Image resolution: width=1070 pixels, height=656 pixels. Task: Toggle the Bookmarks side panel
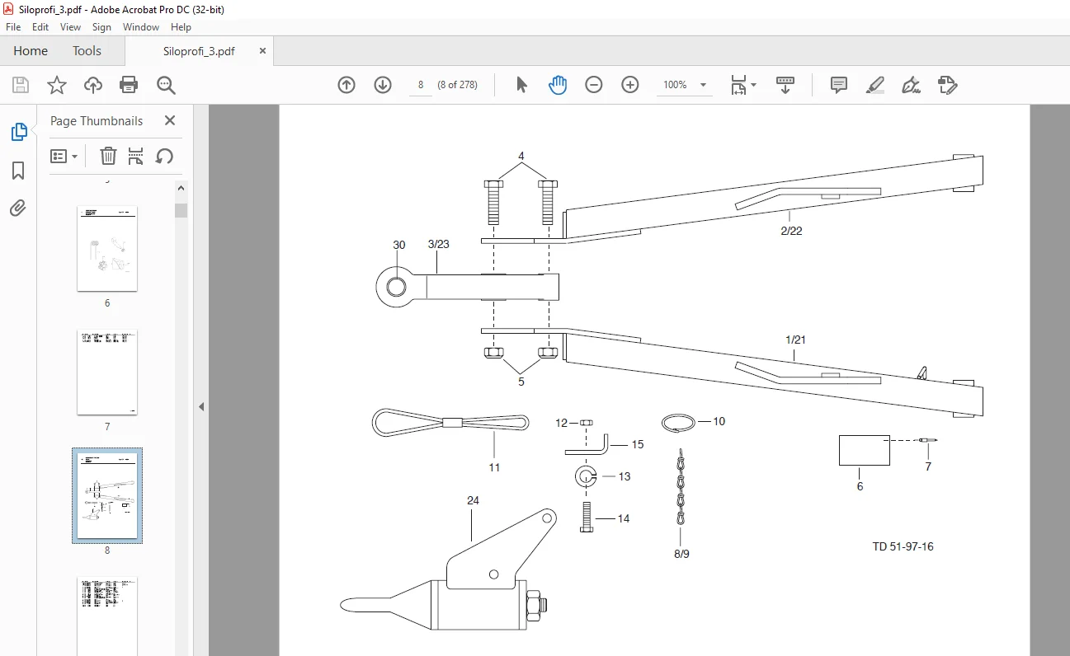pos(18,171)
